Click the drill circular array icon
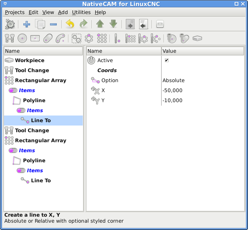 coord(143,38)
